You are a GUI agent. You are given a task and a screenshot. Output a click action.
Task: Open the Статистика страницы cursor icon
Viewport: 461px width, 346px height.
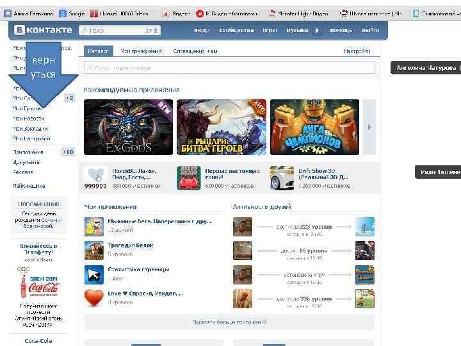(94, 275)
